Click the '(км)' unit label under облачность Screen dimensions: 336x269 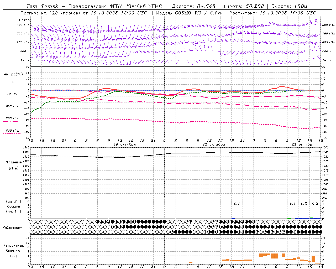(14, 256)
